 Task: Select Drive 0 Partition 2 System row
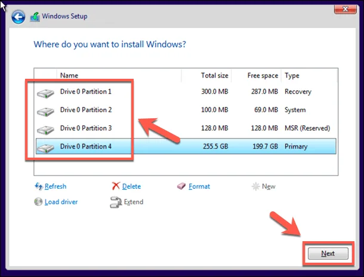[185, 110]
